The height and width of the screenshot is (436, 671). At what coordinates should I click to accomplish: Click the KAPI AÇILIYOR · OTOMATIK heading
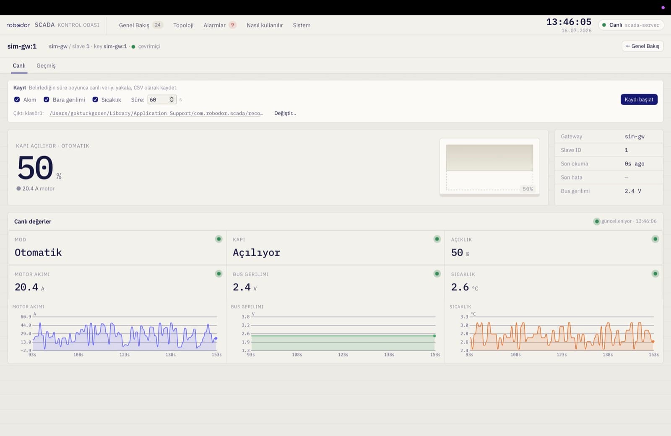pyautogui.click(x=52, y=146)
